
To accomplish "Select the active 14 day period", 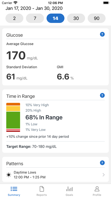I will pos(55,18).
